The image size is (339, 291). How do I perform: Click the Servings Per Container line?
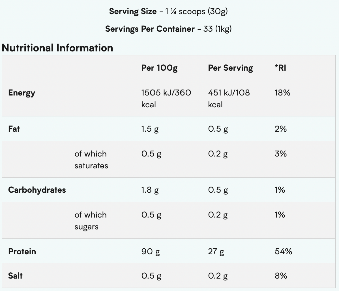[168, 29]
